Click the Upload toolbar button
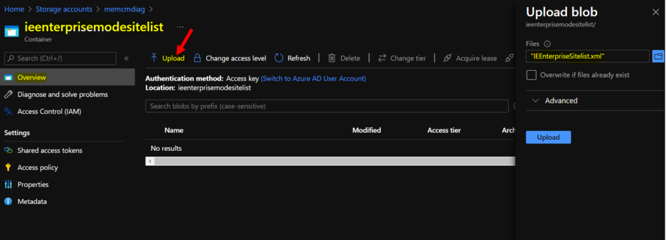This screenshot has width=666, height=240. tap(168, 58)
